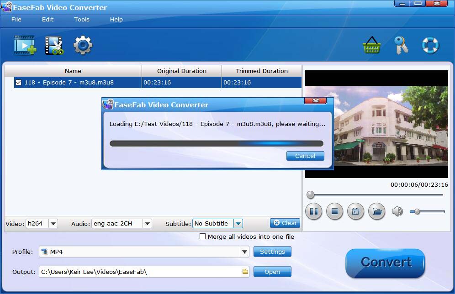Click the shopping basket Buy icon

372,45
